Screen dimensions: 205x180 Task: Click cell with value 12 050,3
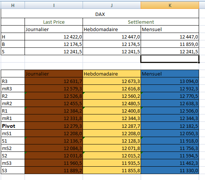(170, 133)
